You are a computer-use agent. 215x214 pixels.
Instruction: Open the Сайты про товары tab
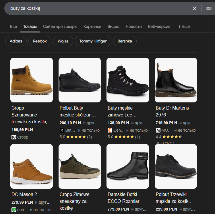(60, 26)
